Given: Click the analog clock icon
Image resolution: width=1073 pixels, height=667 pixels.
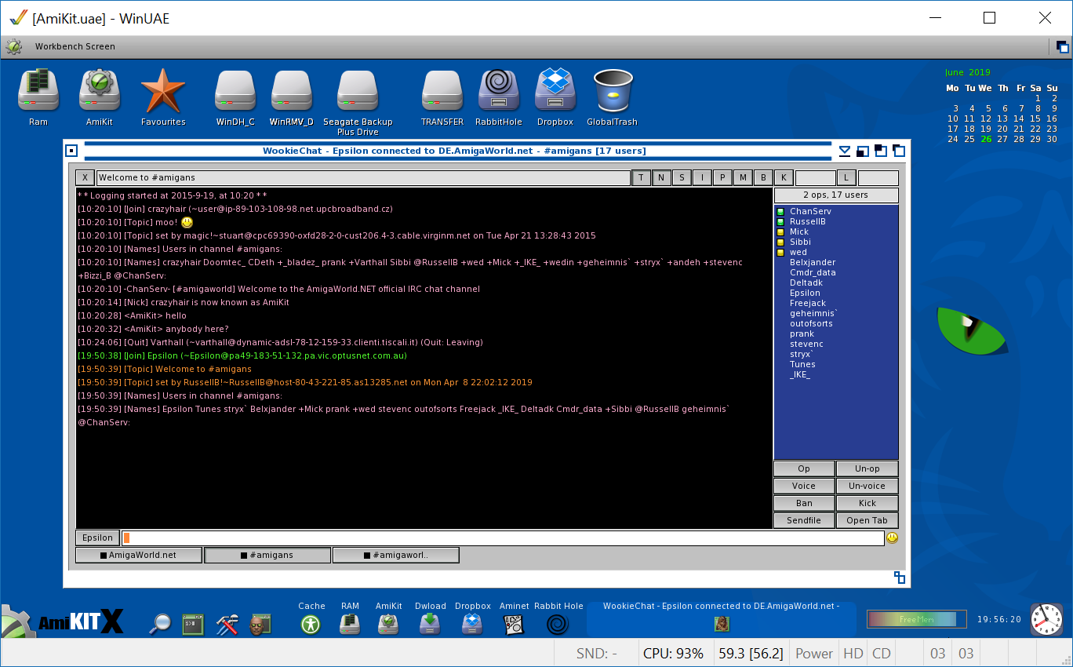Looking at the screenshot, I should (1046, 619).
